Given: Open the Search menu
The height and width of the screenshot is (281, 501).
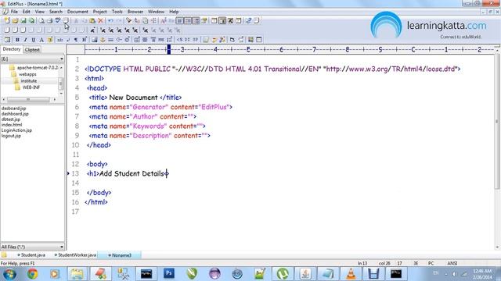Looking at the screenshot, I should point(56,12).
